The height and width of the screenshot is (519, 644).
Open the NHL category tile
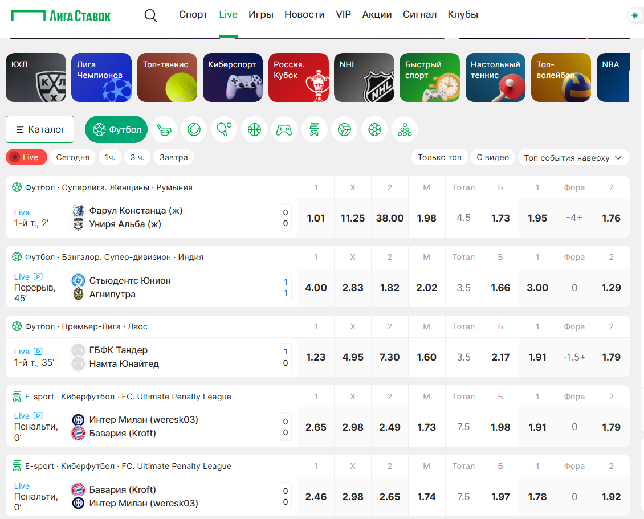pyautogui.click(x=364, y=77)
